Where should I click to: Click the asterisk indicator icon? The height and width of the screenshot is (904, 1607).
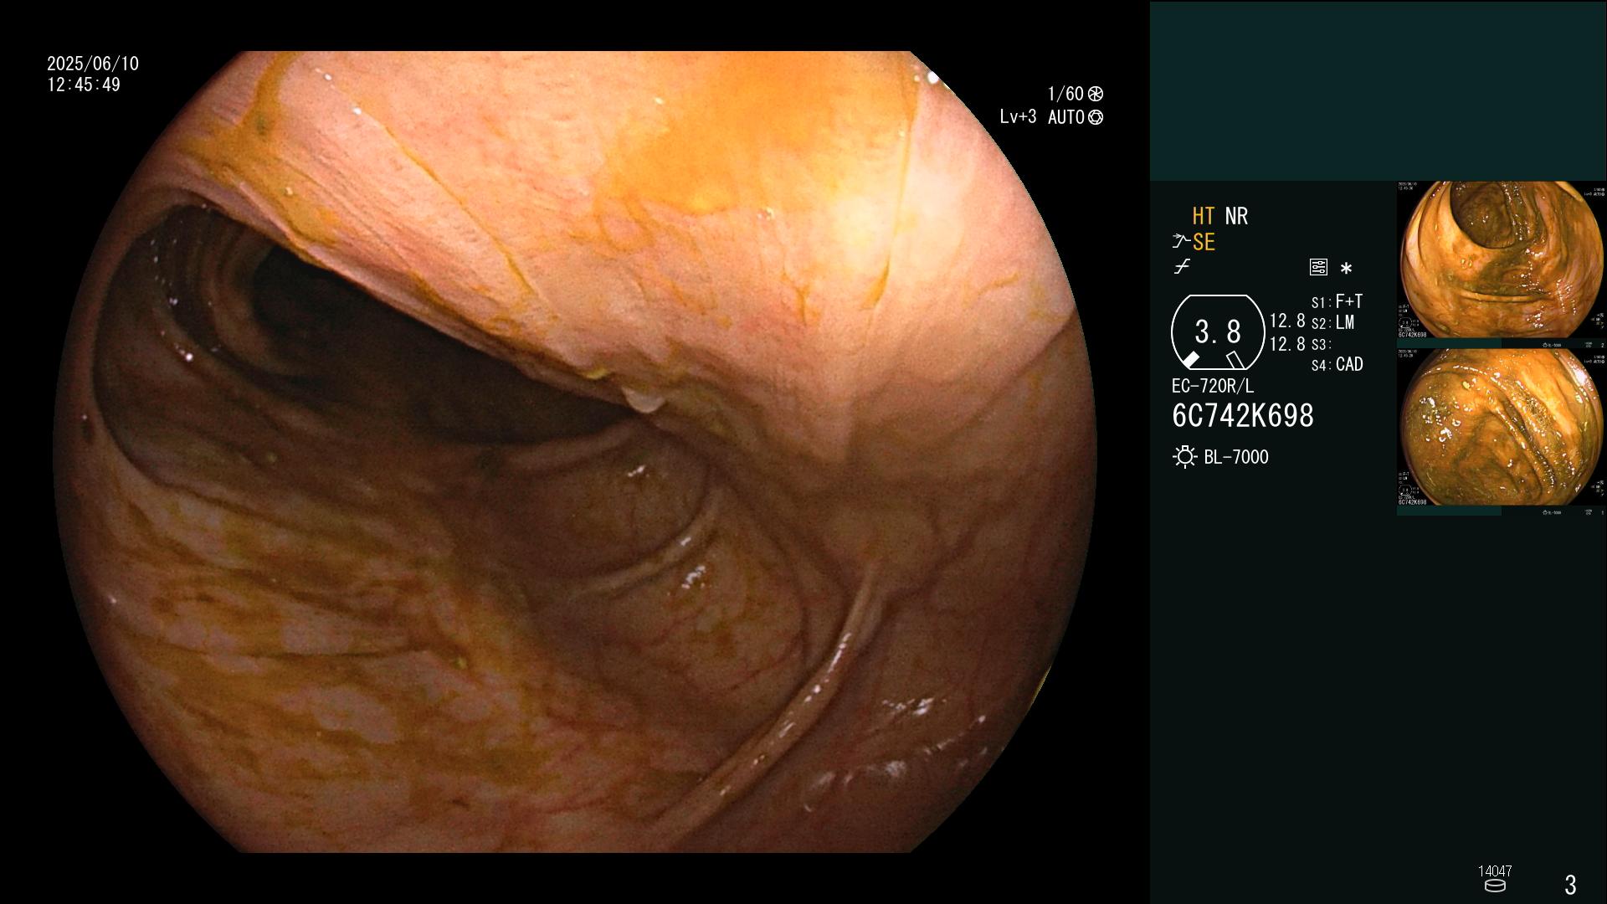pyautogui.click(x=1346, y=269)
